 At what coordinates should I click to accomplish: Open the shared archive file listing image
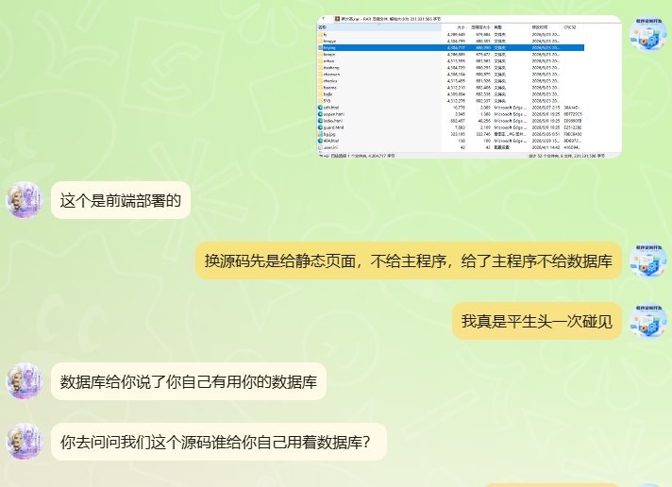[469, 87]
